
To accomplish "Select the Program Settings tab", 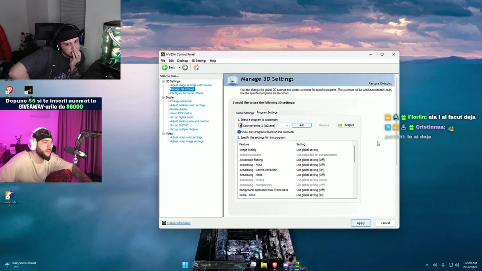I will coord(267,113).
